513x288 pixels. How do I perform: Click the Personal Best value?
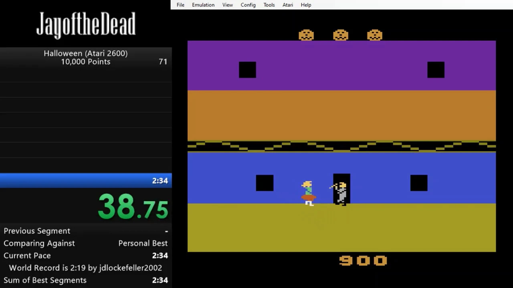pyautogui.click(x=143, y=243)
